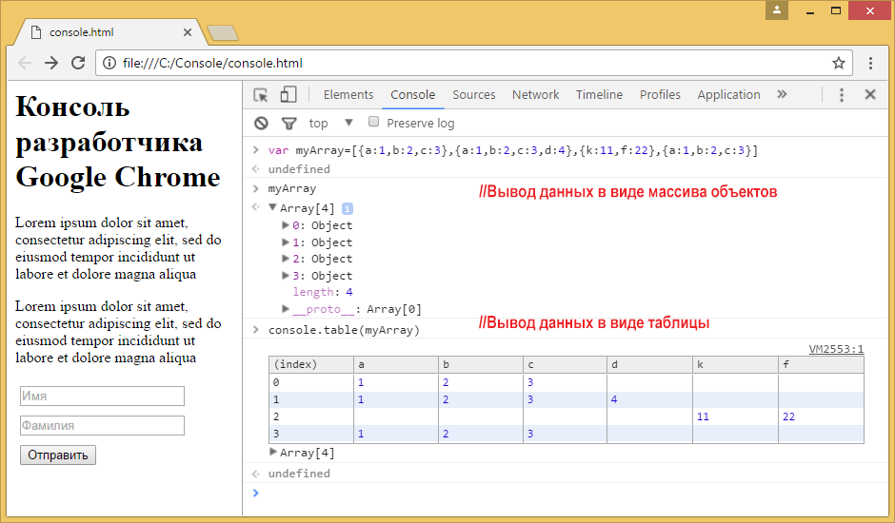Reload the page
Screen dimensions: 895x523
[x=78, y=63]
